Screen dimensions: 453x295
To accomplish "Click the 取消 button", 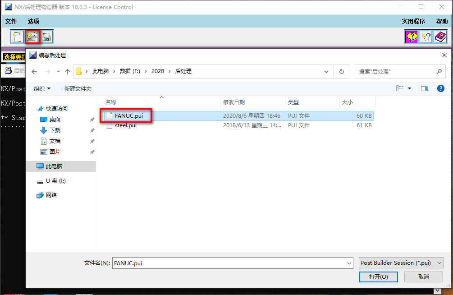I will coord(423,277).
